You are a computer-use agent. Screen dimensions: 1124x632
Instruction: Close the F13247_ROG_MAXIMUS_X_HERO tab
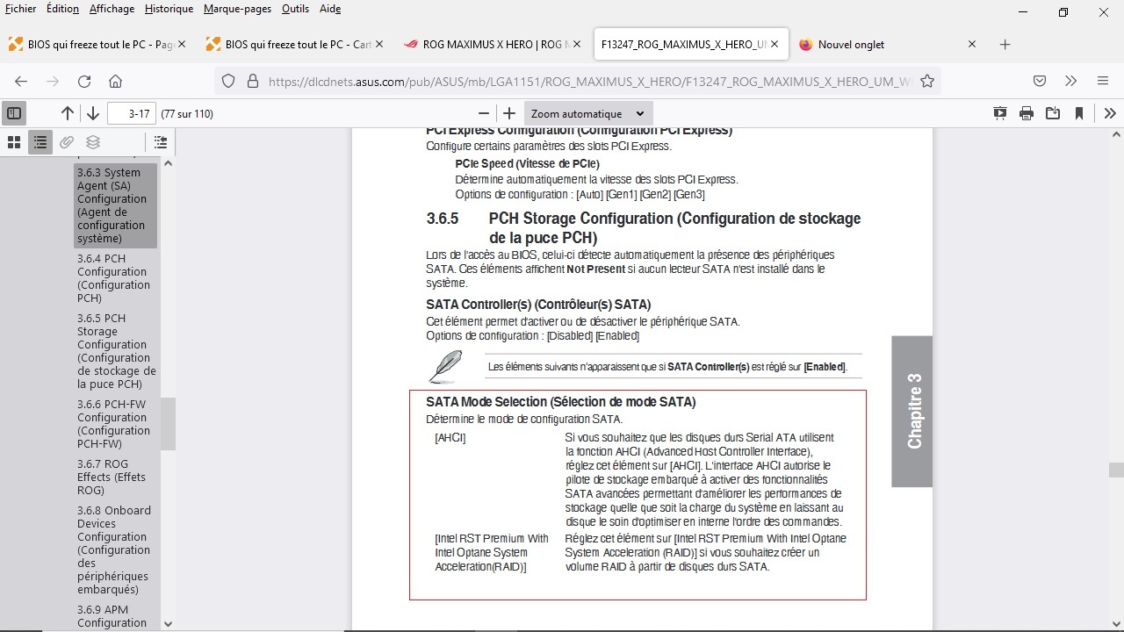[x=775, y=45]
